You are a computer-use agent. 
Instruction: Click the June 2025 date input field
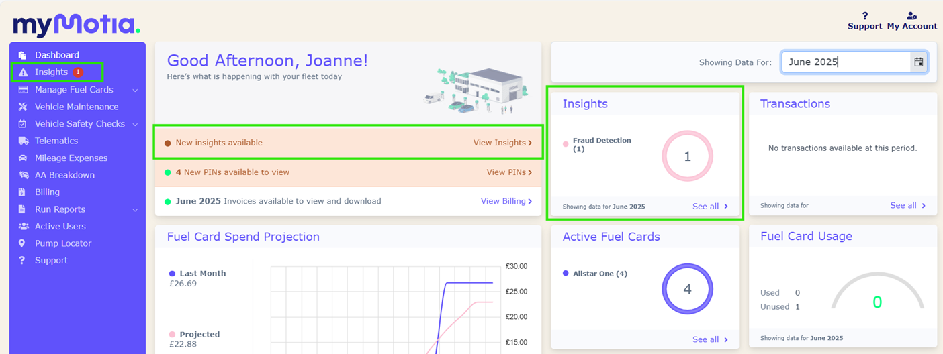846,62
